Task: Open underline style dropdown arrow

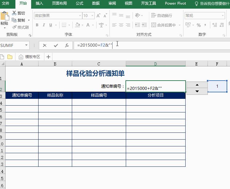Action: tap(56, 25)
